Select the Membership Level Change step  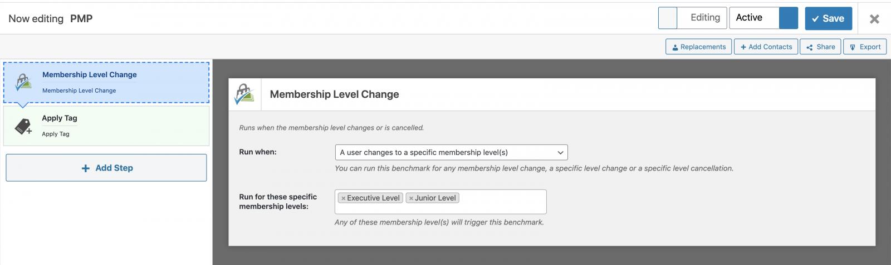tap(106, 82)
